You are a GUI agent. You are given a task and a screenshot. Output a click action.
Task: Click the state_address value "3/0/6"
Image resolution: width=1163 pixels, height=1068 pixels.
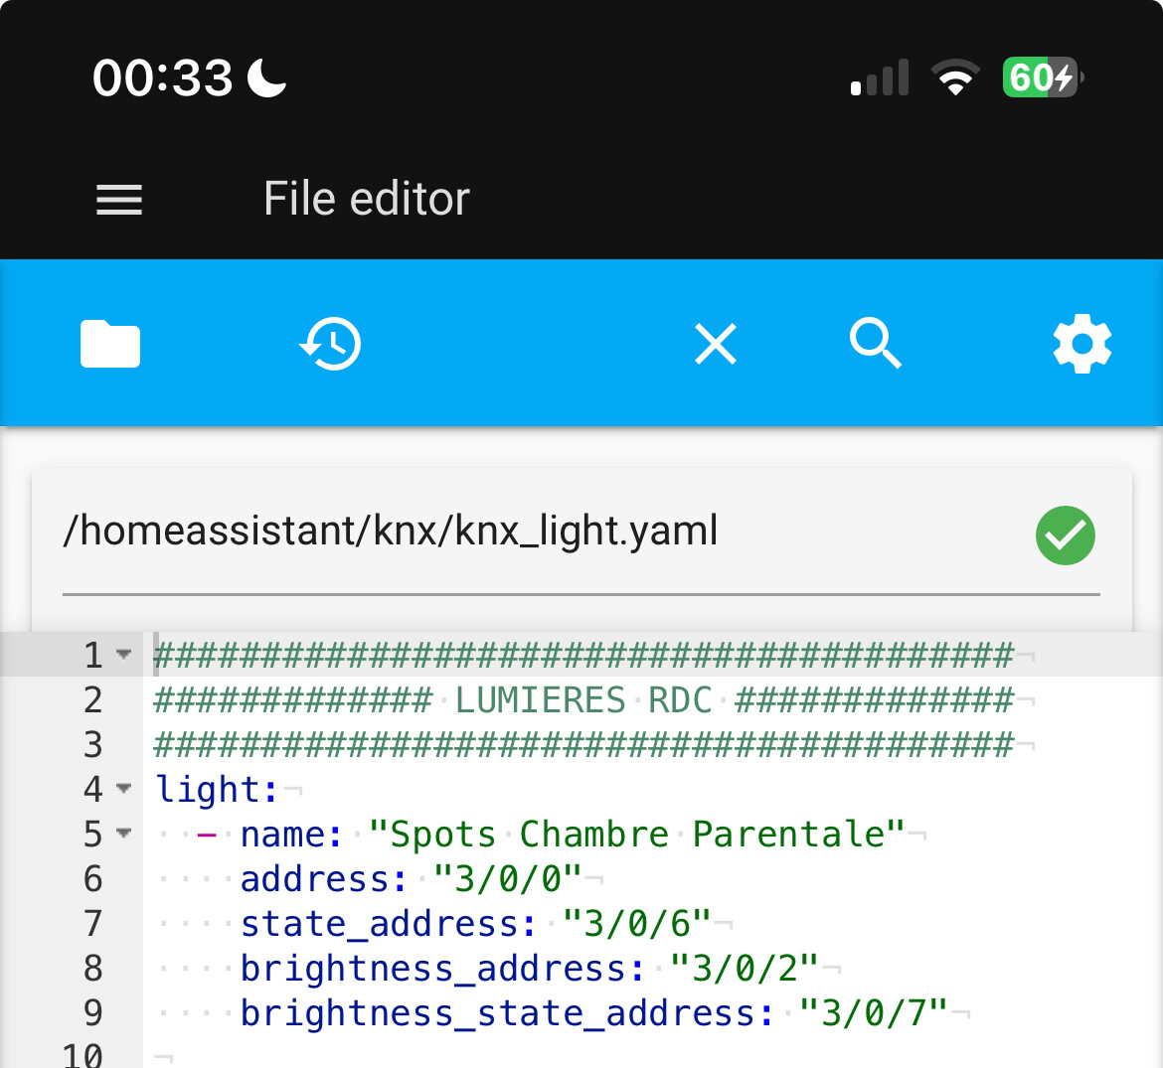[636, 924]
